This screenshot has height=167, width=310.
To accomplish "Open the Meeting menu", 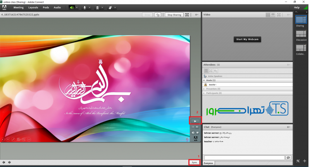I will (19, 7).
